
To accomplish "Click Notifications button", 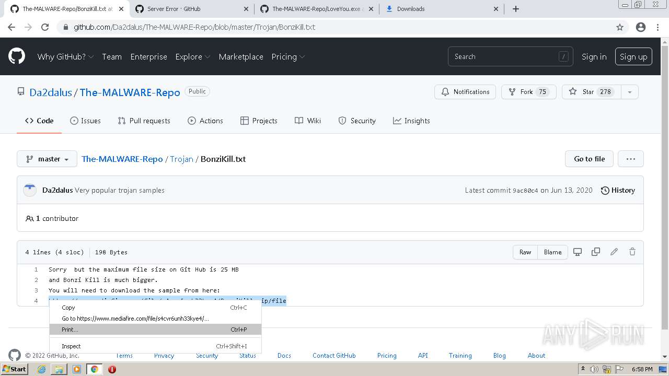I will [x=465, y=92].
